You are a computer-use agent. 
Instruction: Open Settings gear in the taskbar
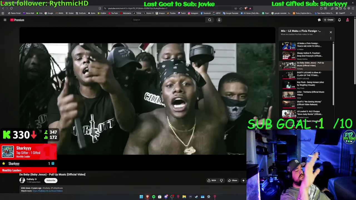pos(209,197)
